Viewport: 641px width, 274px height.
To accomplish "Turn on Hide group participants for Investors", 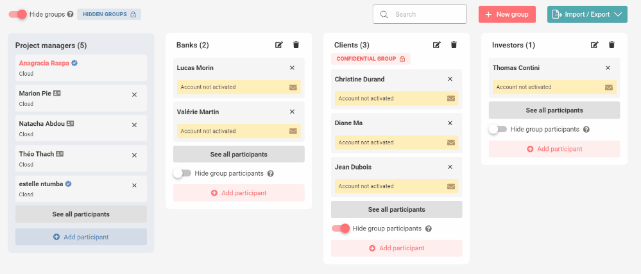I will tap(498, 129).
